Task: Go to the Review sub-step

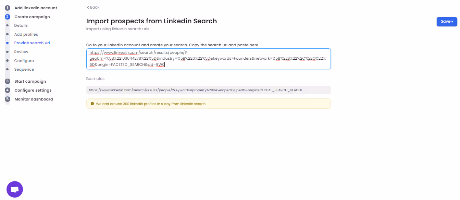Action: [x=21, y=52]
